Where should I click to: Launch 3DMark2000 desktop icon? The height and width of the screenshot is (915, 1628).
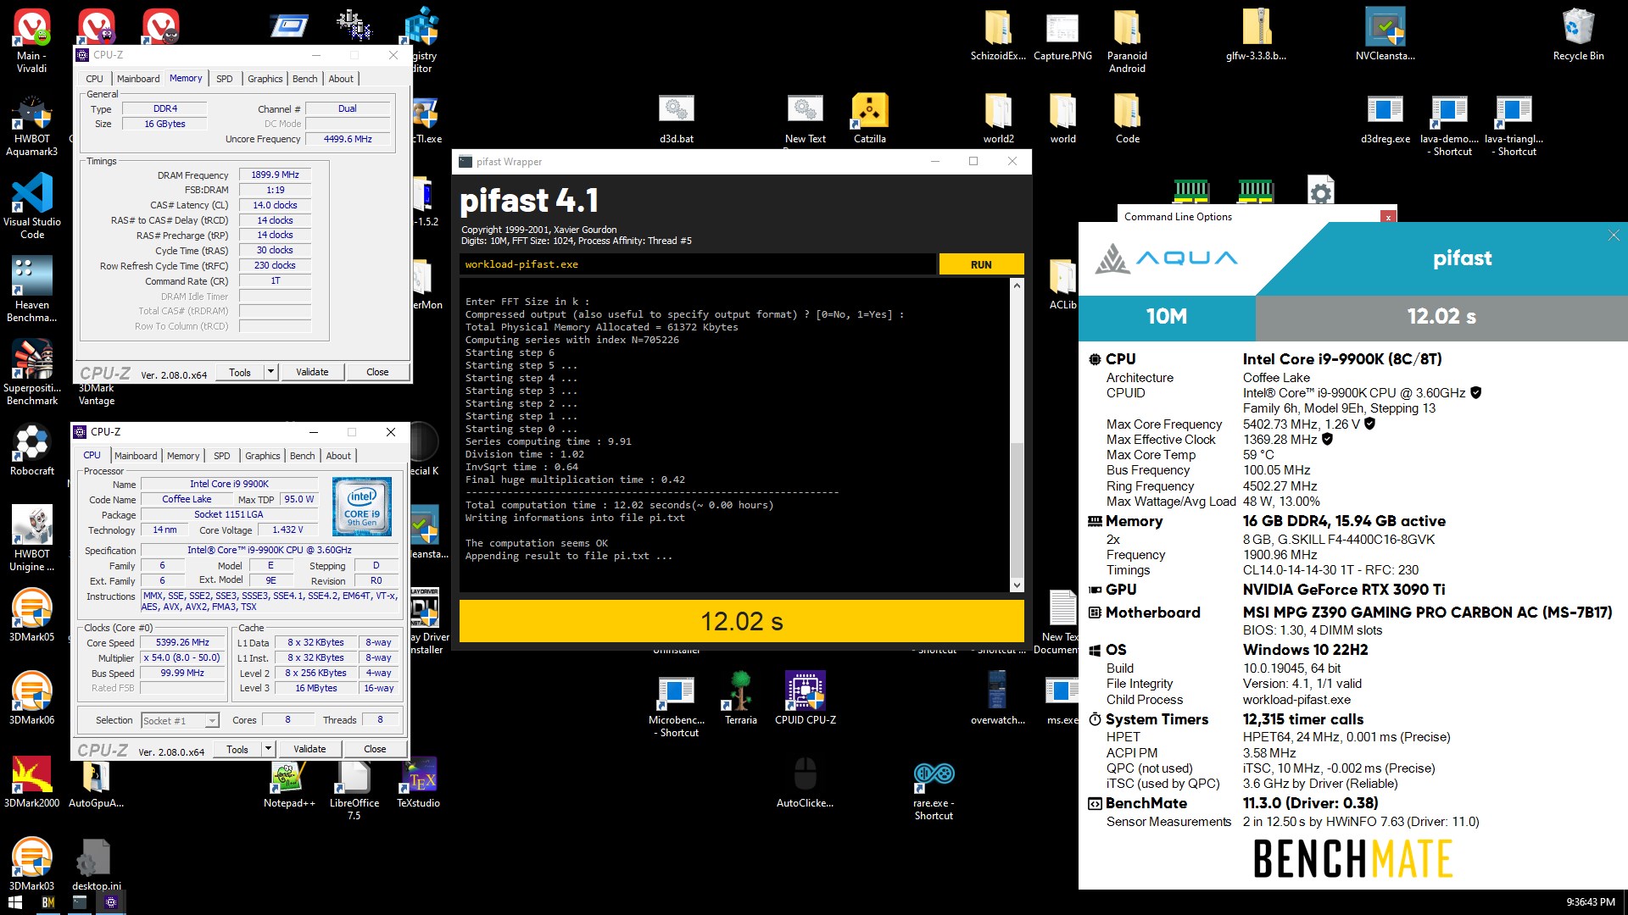click(x=32, y=781)
